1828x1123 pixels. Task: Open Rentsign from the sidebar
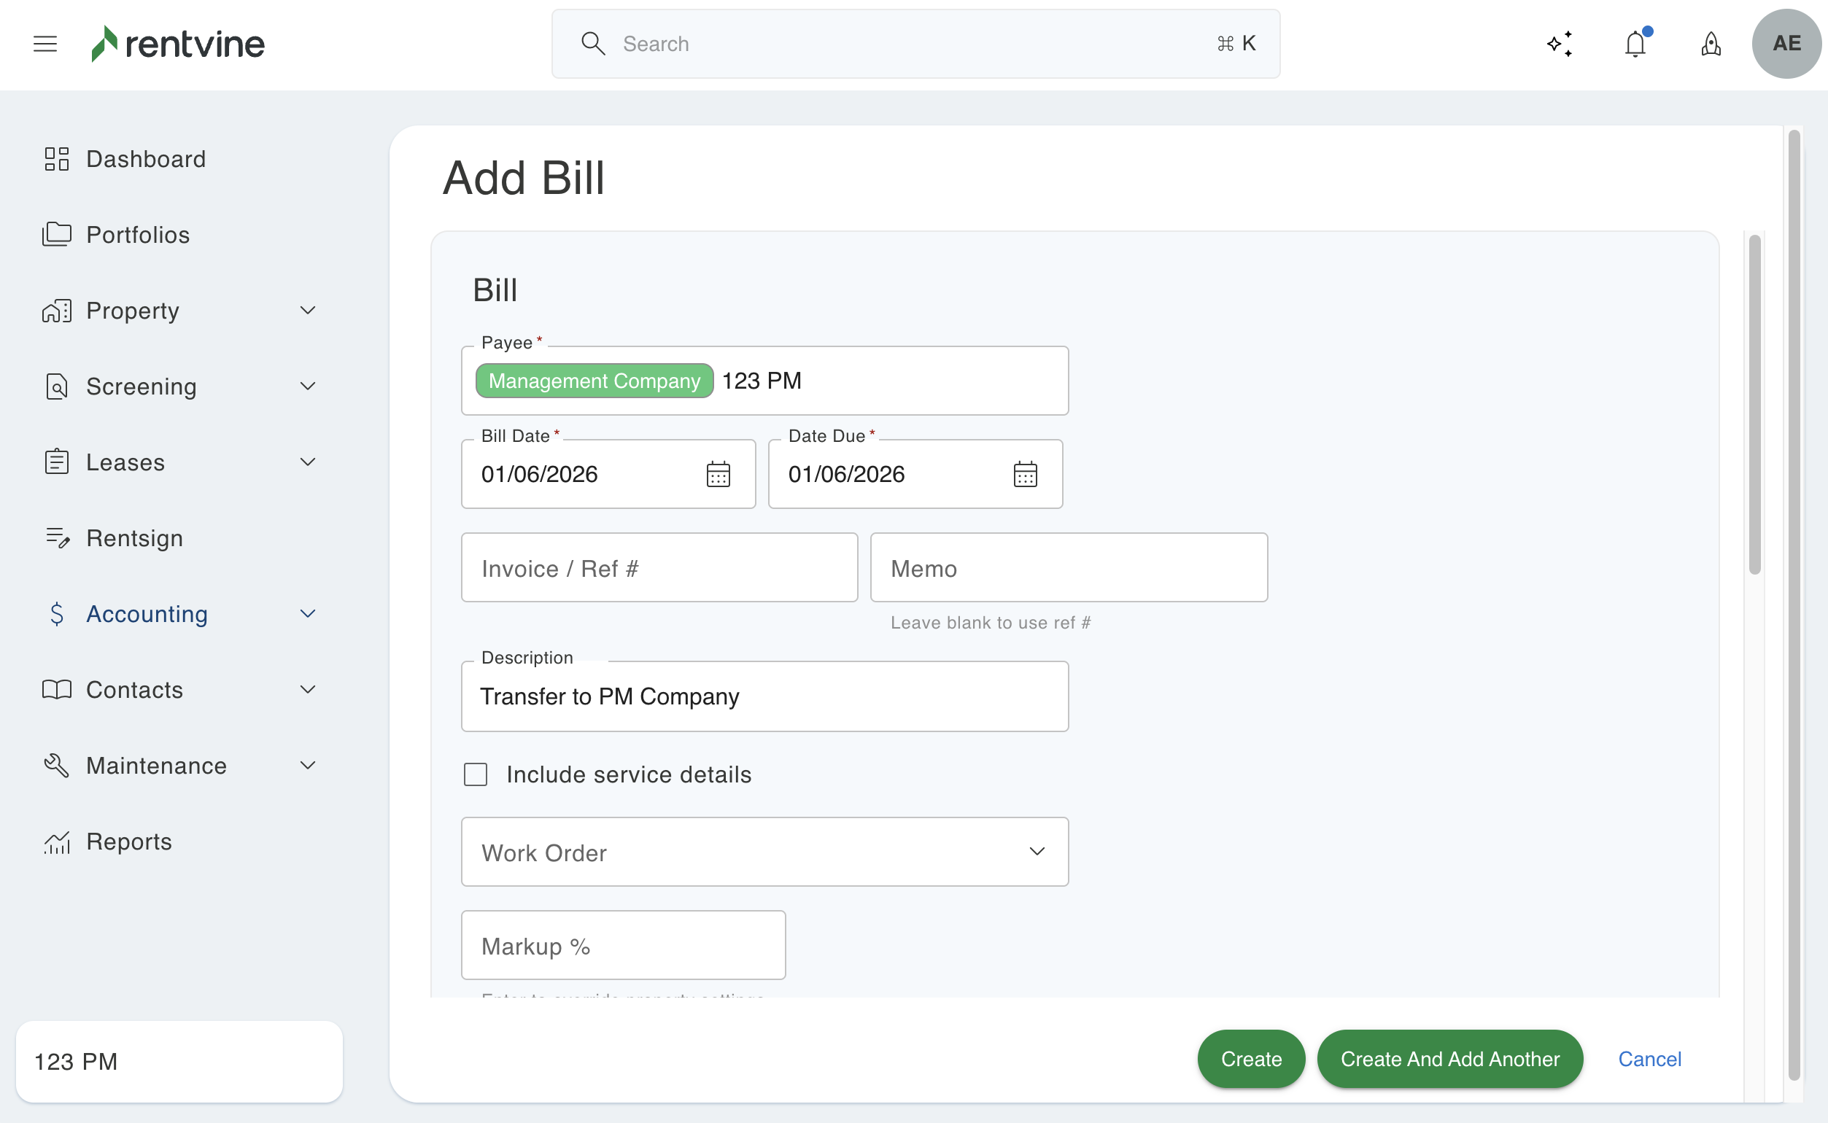133,537
